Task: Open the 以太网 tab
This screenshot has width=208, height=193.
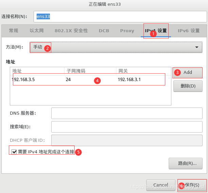Action: [37, 31]
